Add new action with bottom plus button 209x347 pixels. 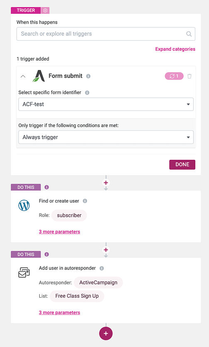tap(106, 333)
